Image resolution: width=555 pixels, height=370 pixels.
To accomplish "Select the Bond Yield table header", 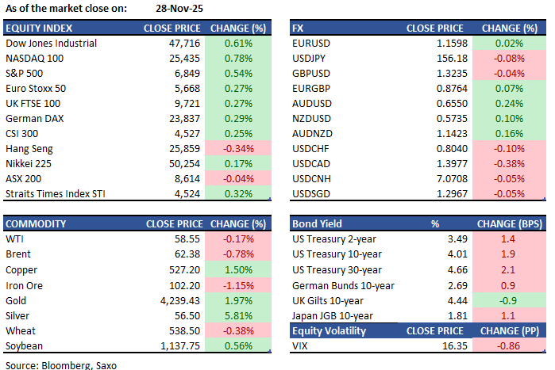I will click(318, 223).
